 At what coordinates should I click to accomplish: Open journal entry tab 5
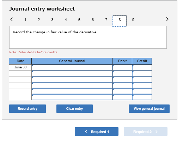[x=79, y=20]
